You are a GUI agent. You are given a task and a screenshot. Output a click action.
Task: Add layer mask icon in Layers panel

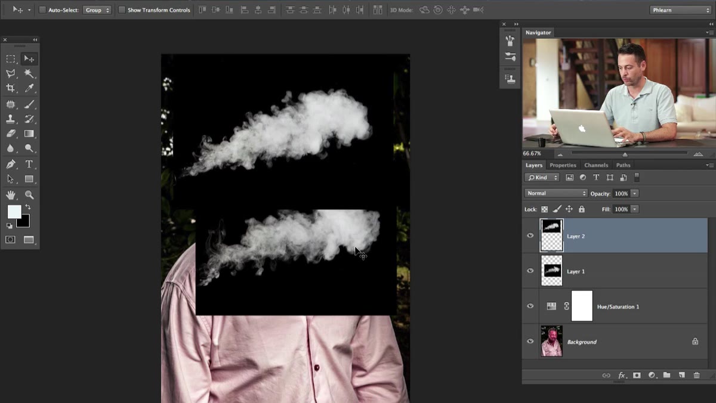(637, 375)
